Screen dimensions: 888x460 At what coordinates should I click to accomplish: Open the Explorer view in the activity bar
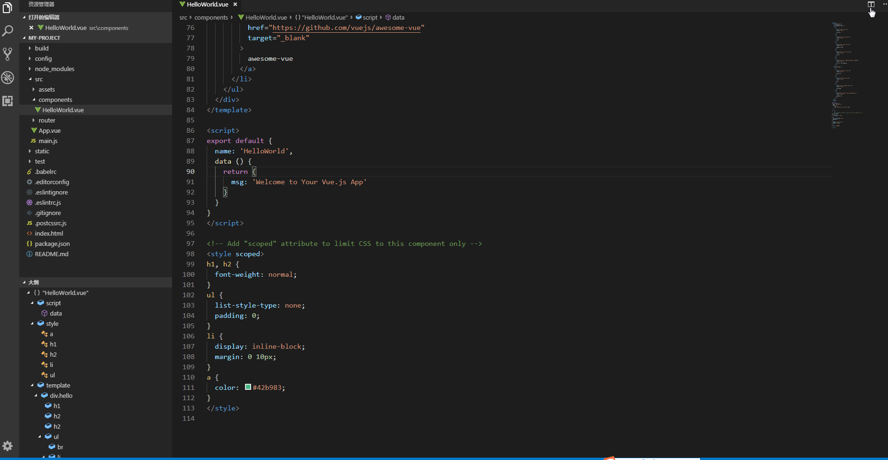(7, 7)
